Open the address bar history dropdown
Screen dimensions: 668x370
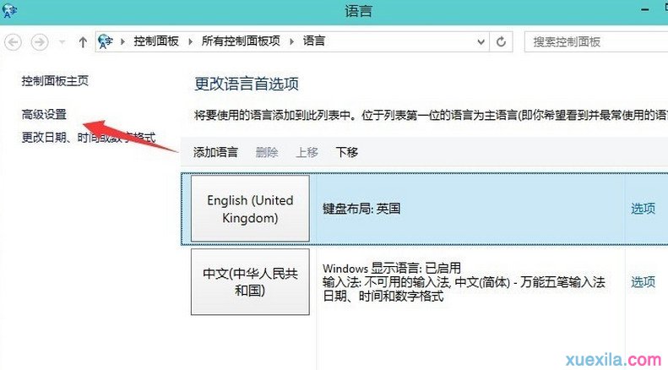coord(481,41)
